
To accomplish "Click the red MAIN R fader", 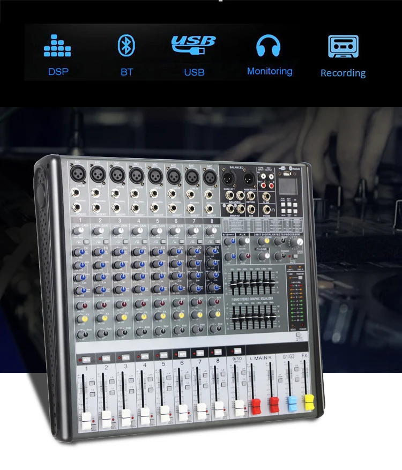I will click(274, 405).
